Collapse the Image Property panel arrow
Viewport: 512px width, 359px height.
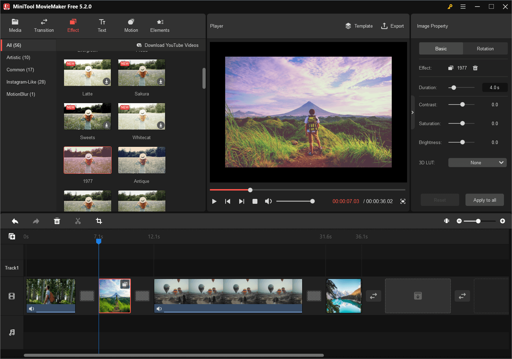click(413, 112)
